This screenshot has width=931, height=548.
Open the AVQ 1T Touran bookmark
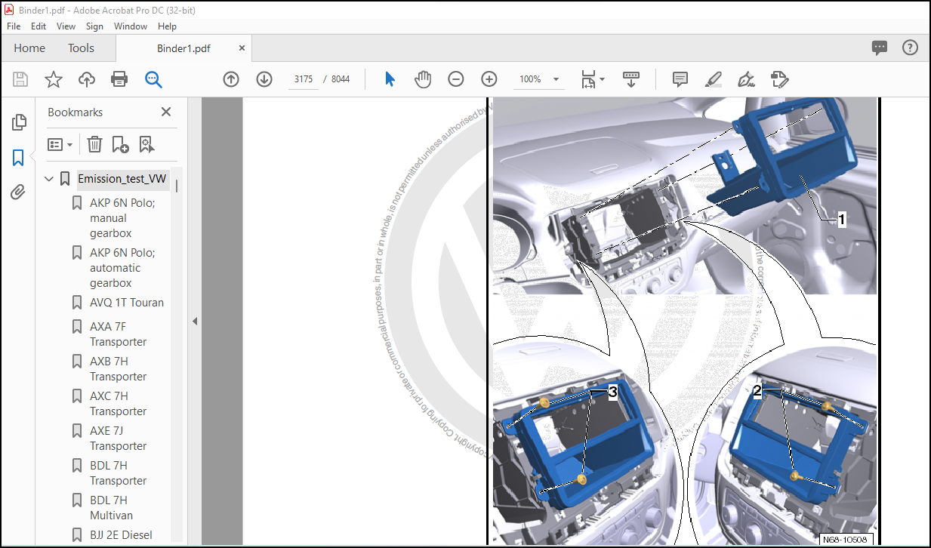[x=127, y=303]
